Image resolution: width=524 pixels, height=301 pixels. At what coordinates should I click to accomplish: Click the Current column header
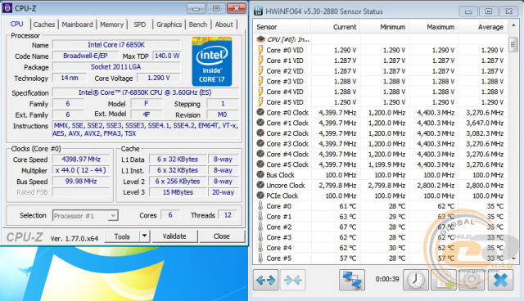(x=335, y=27)
